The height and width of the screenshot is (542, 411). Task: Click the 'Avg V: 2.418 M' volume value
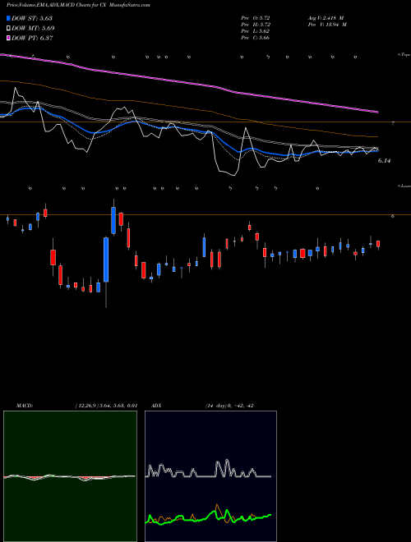(x=325, y=18)
